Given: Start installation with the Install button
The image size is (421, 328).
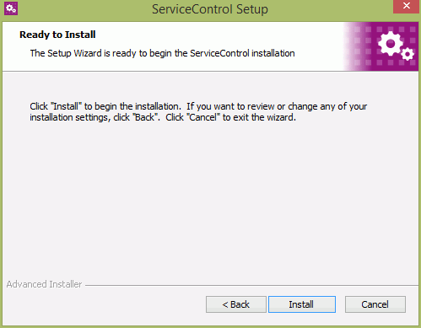Looking at the screenshot, I should (302, 304).
